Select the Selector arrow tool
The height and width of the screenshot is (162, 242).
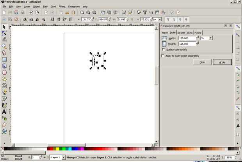(4, 27)
